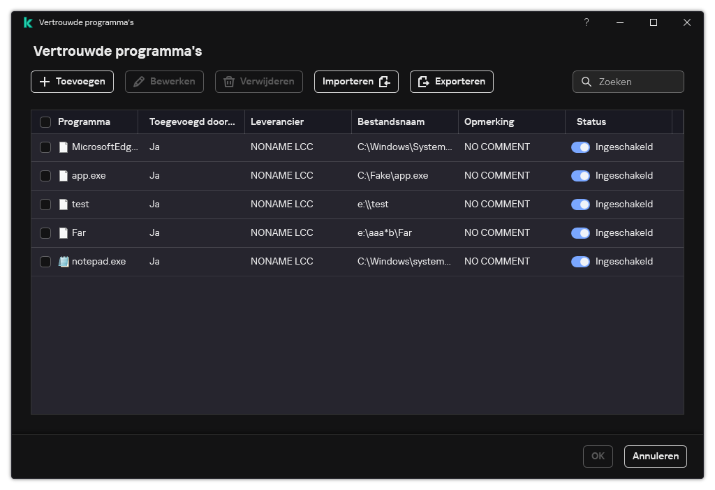Select the notepad.exe row checkbox

(x=45, y=262)
